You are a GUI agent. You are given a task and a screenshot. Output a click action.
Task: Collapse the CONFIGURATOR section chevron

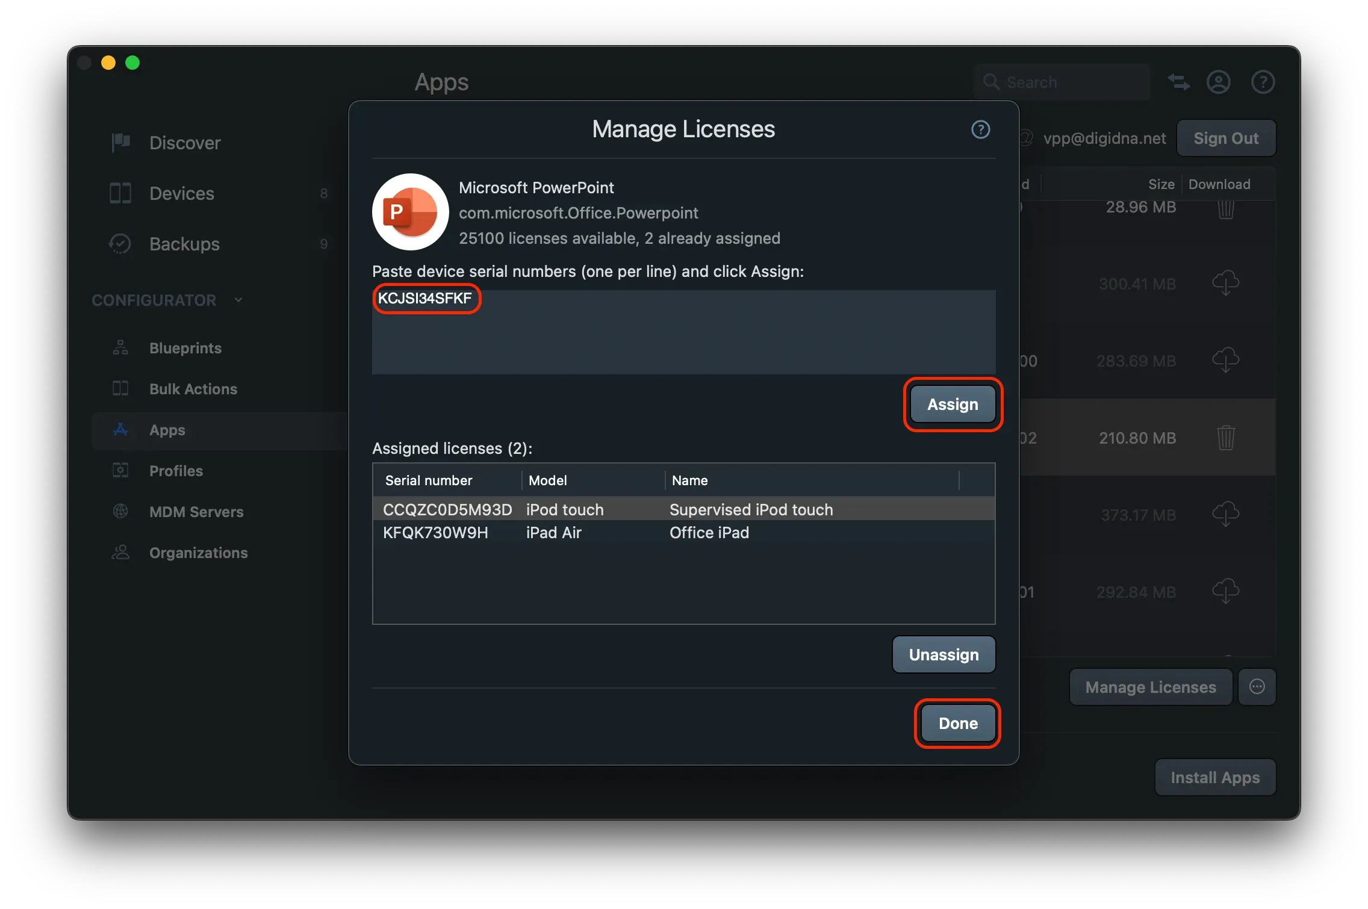point(238,299)
